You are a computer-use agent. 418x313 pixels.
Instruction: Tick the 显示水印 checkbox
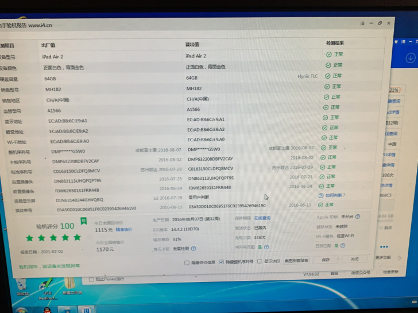[260, 261]
